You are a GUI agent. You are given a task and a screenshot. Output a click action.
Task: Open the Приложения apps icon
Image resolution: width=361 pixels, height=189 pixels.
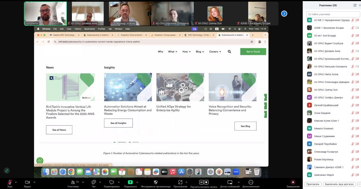(180, 182)
